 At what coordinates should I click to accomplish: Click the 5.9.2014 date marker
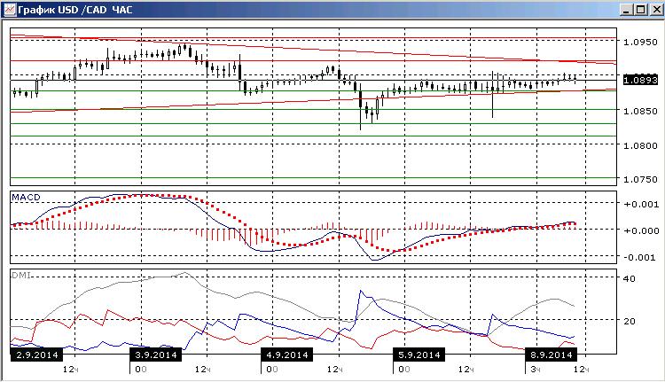419,355
